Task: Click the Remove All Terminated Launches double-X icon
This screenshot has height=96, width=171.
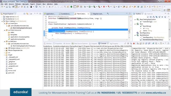Action: (x=131, y=43)
